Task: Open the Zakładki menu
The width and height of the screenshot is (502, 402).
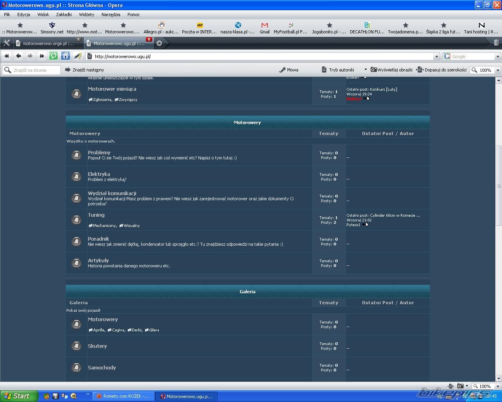Action: (64, 15)
